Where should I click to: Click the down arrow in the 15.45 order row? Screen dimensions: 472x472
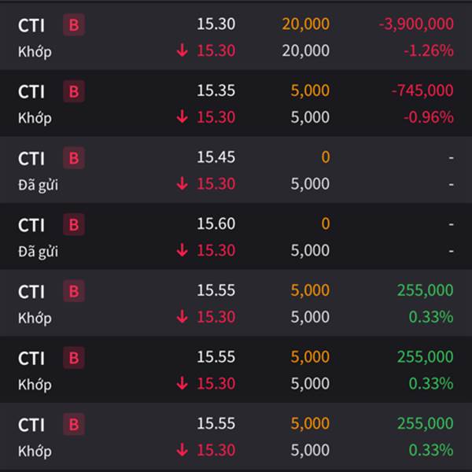point(183,183)
